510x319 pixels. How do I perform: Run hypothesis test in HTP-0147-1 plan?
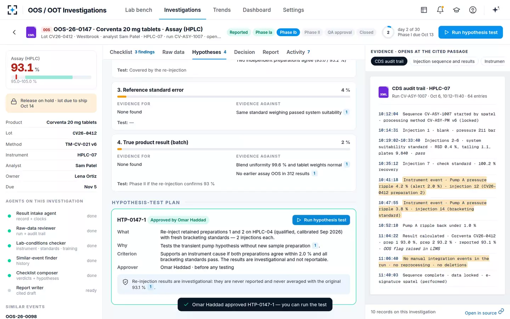[321, 220]
